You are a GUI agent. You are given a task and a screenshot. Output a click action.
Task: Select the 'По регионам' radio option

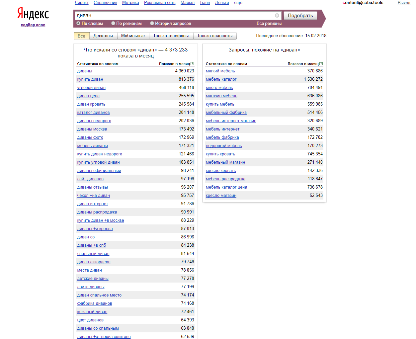point(113,23)
